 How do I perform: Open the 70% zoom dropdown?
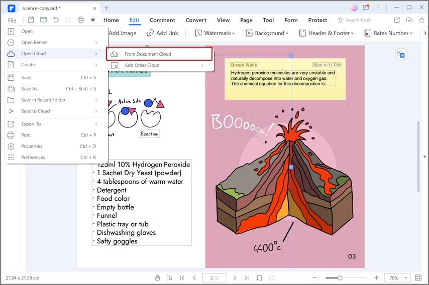point(397,278)
